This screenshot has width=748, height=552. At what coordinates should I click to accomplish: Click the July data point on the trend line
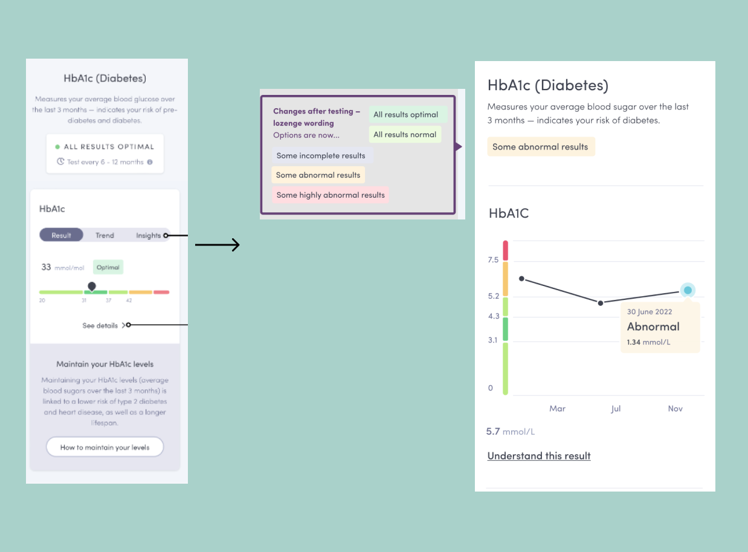pyautogui.click(x=601, y=303)
